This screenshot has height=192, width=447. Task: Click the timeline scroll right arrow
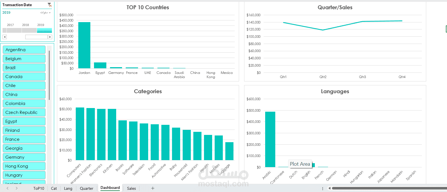click(x=50, y=37)
